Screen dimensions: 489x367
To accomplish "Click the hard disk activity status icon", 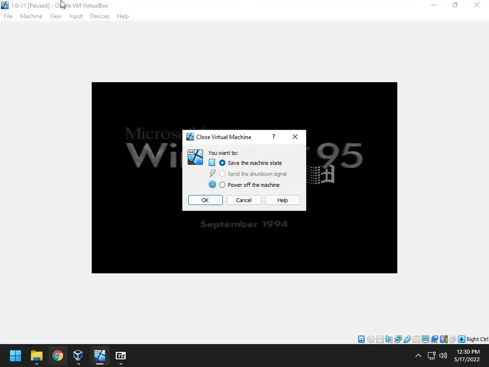I will click(361, 339).
